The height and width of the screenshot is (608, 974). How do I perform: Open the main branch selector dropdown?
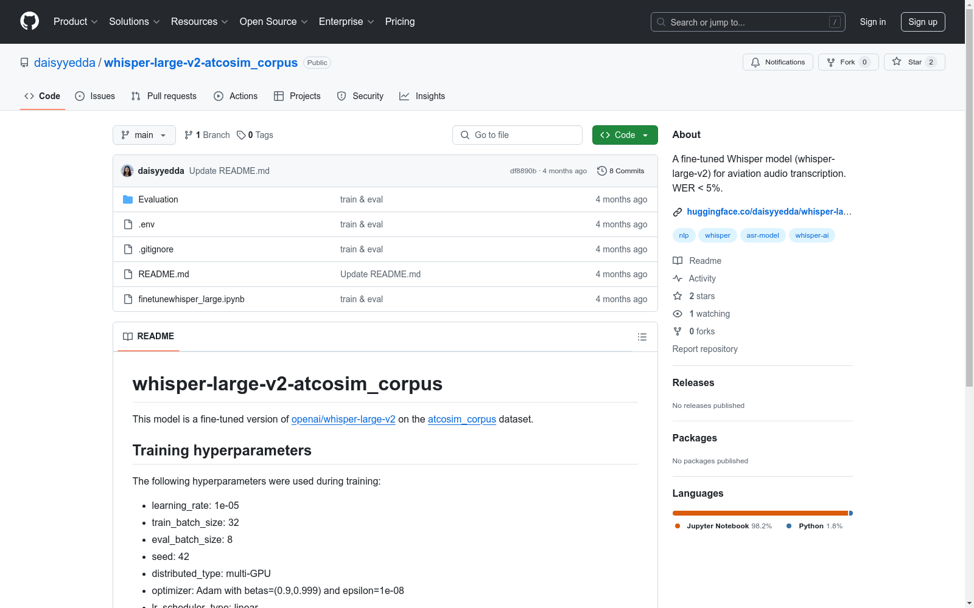[x=144, y=135]
